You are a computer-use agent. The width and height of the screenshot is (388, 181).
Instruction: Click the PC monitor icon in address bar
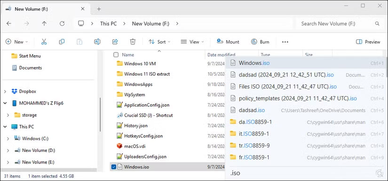click(x=81, y=23)
